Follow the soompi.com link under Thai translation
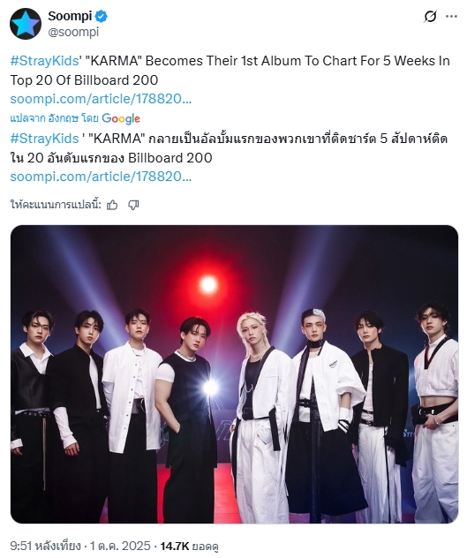 tap(101, 177)
